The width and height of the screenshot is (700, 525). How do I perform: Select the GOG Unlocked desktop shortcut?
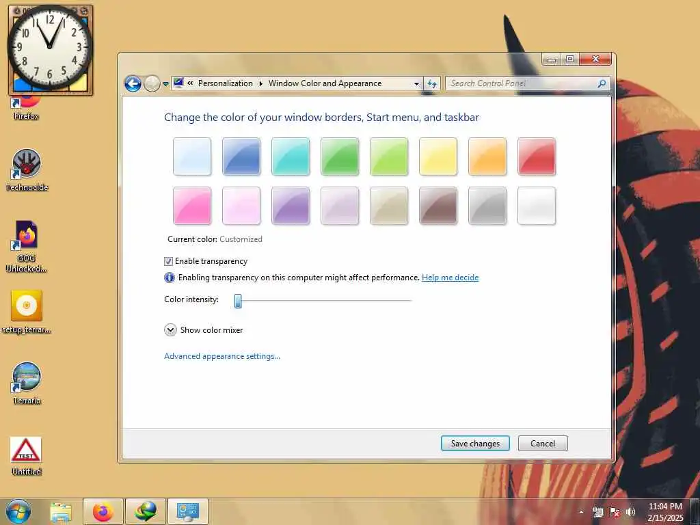[x=27, y=246]
